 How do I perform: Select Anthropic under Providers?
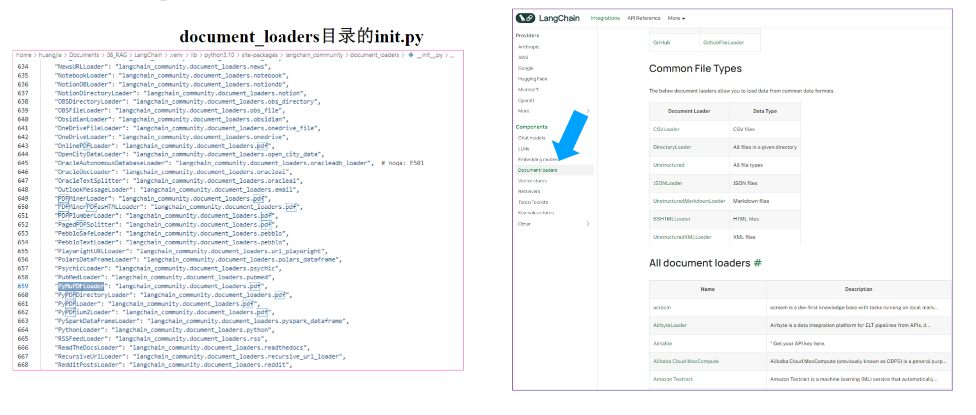click(529, 47)
